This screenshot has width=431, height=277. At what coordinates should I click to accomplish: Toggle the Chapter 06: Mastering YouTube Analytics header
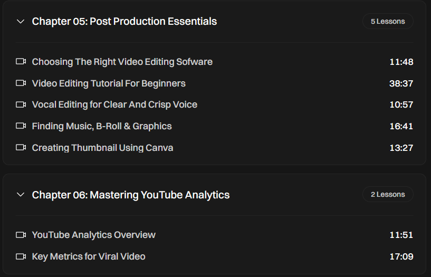131,195
